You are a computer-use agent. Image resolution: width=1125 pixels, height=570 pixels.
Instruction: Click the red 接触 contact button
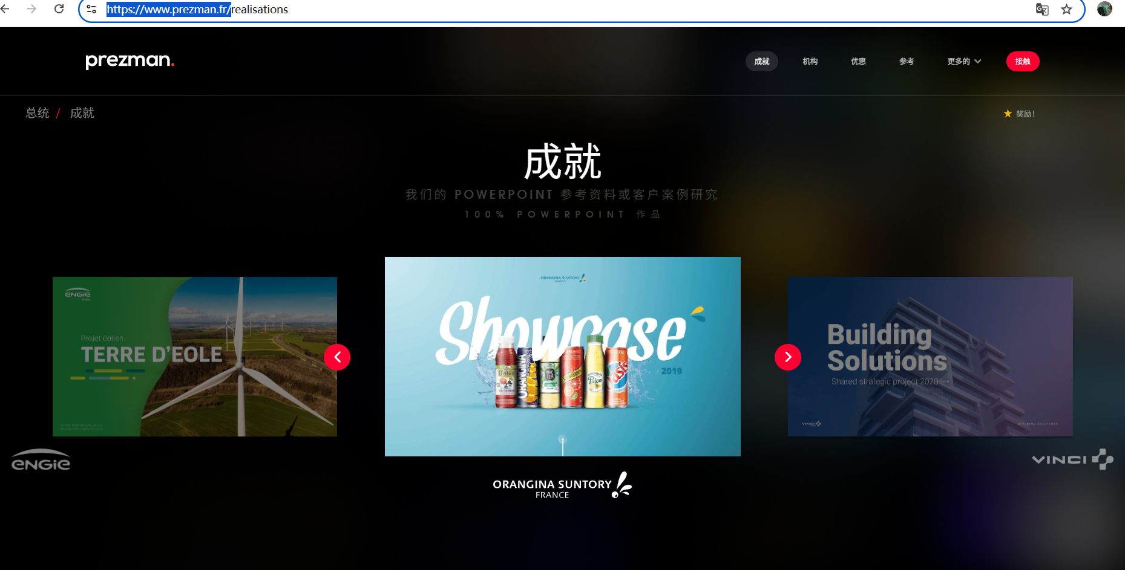(x=1023, y=61)
